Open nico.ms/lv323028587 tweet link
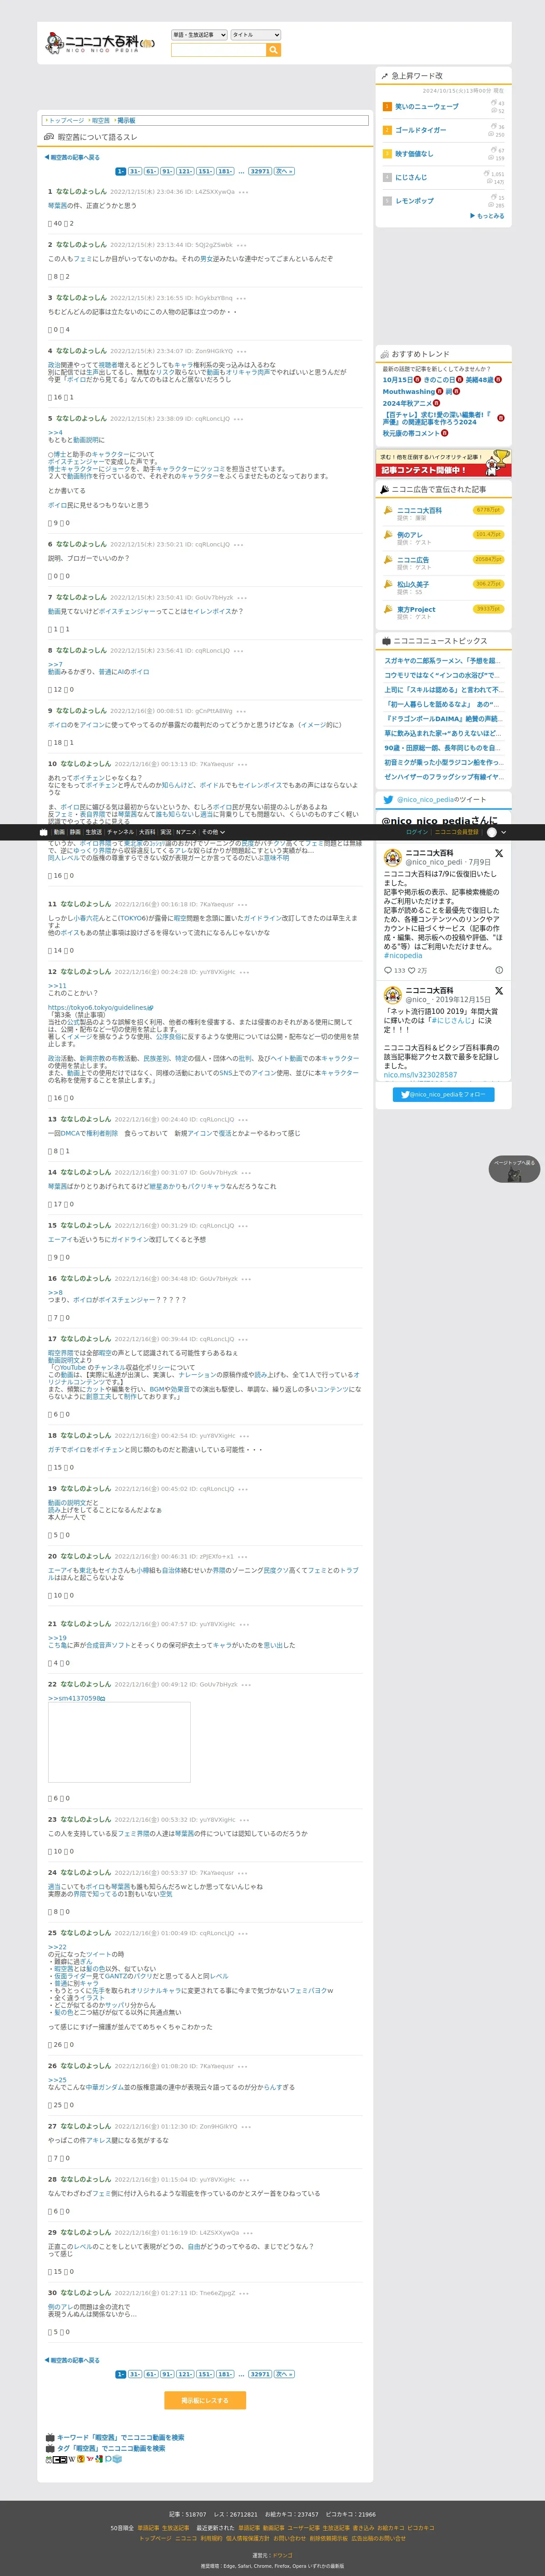 pos(420,1075)
